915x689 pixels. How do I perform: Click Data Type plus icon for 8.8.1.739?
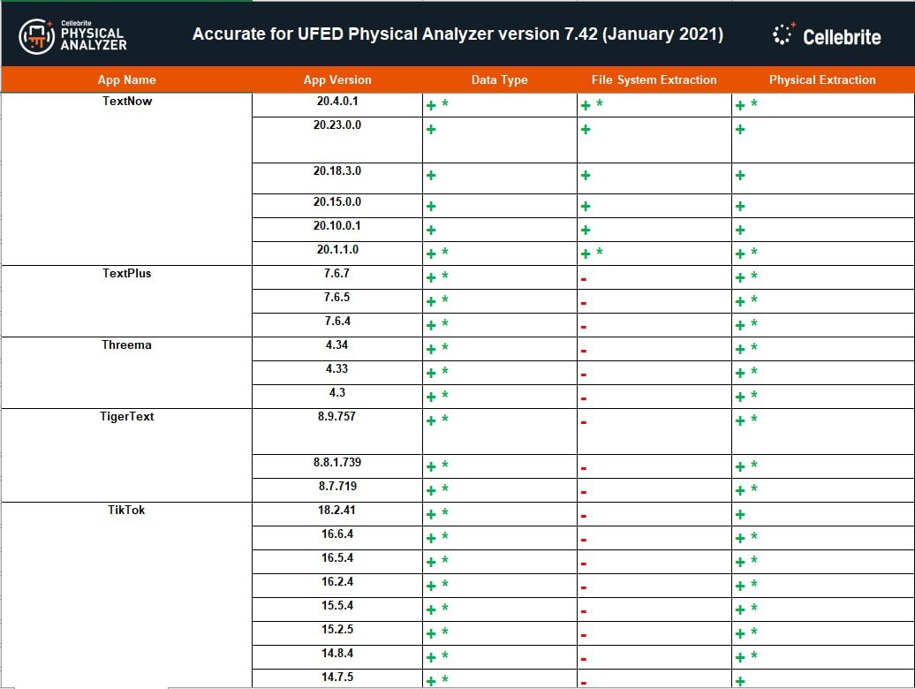(431, 467)
